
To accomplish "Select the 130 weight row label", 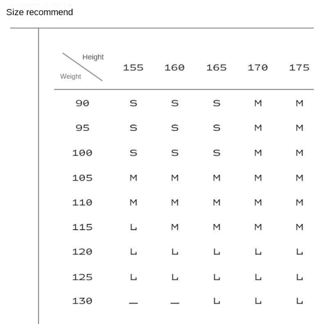I will (82, 301).
